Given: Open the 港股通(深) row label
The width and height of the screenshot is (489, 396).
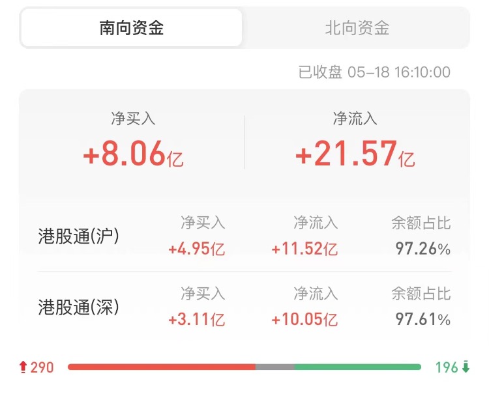Looking at the screenshot, I should pyautogui.click(x=79, y=307).
